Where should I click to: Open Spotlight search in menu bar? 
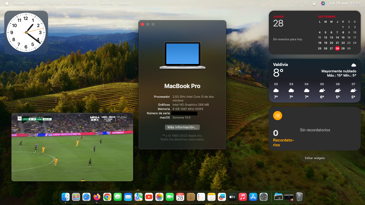click(306, 3)
